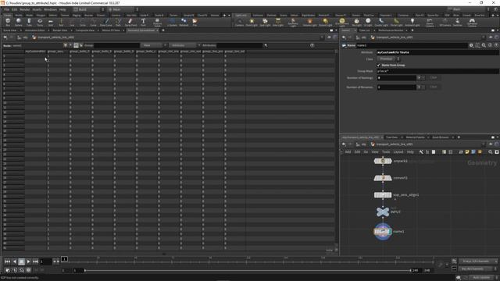Click the convert1 node
Image resolution: width=500 pixels, height=281 pixels.
pos(383,178)
